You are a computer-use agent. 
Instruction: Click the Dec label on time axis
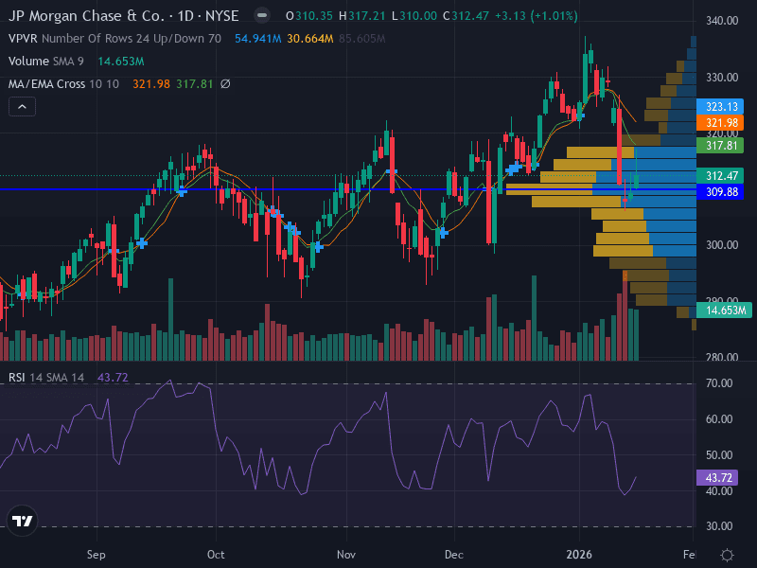tap(454, 555)
